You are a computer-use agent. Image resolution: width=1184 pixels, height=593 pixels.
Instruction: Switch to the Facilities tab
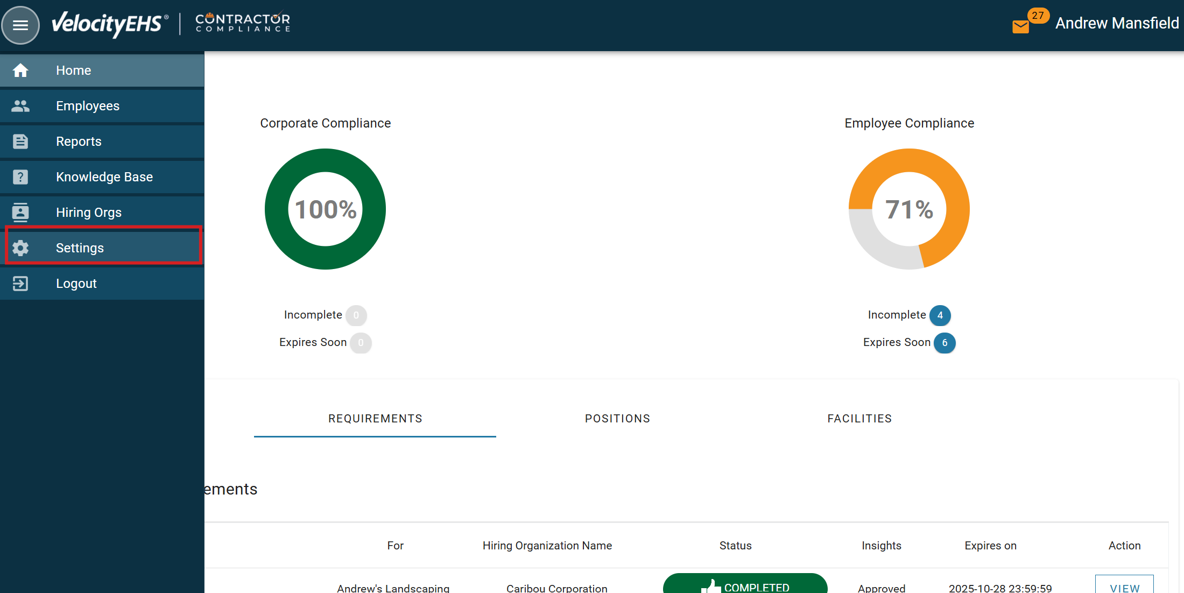click(x=859, y=419)
